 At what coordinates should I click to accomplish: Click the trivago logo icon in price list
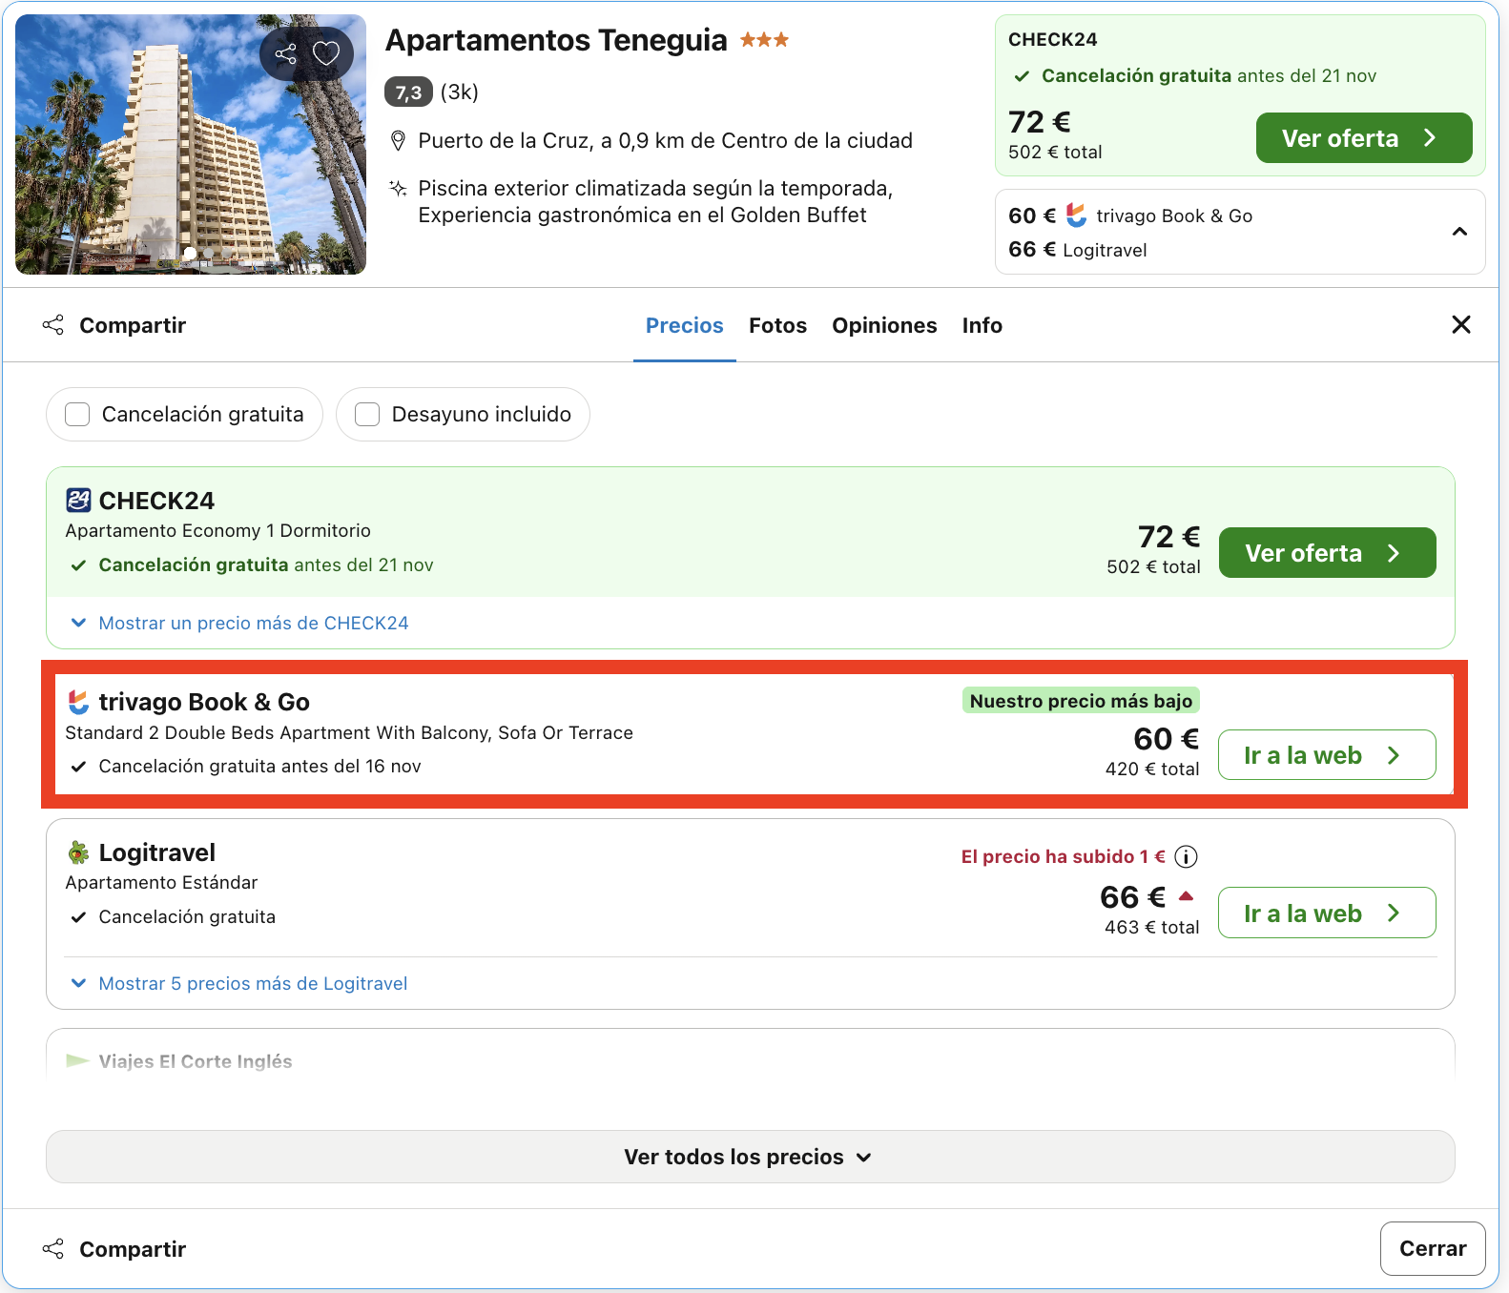click(x=78, y=702)
